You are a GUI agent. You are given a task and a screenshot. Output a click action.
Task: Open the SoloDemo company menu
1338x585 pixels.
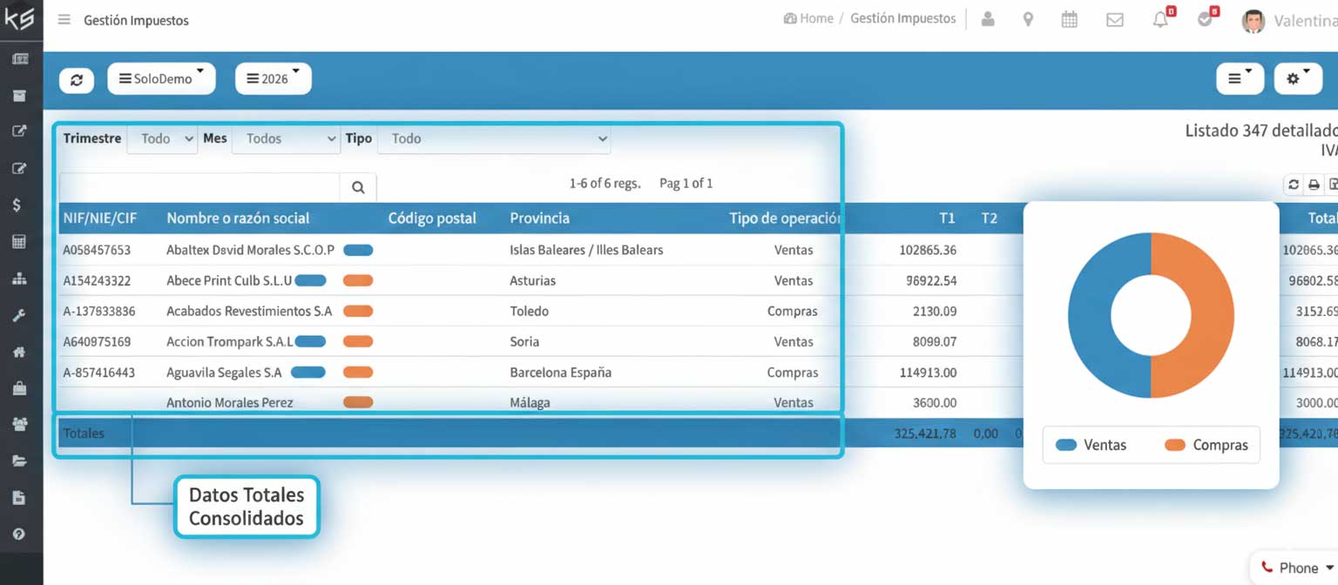[161, 79]
